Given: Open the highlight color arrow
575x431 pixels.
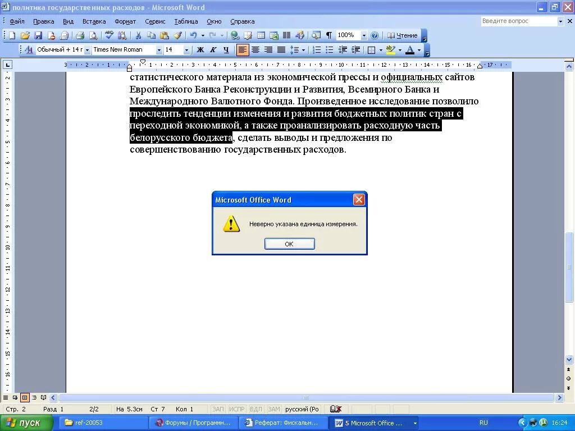Looking at the screenshot, I should click(400, 50).
